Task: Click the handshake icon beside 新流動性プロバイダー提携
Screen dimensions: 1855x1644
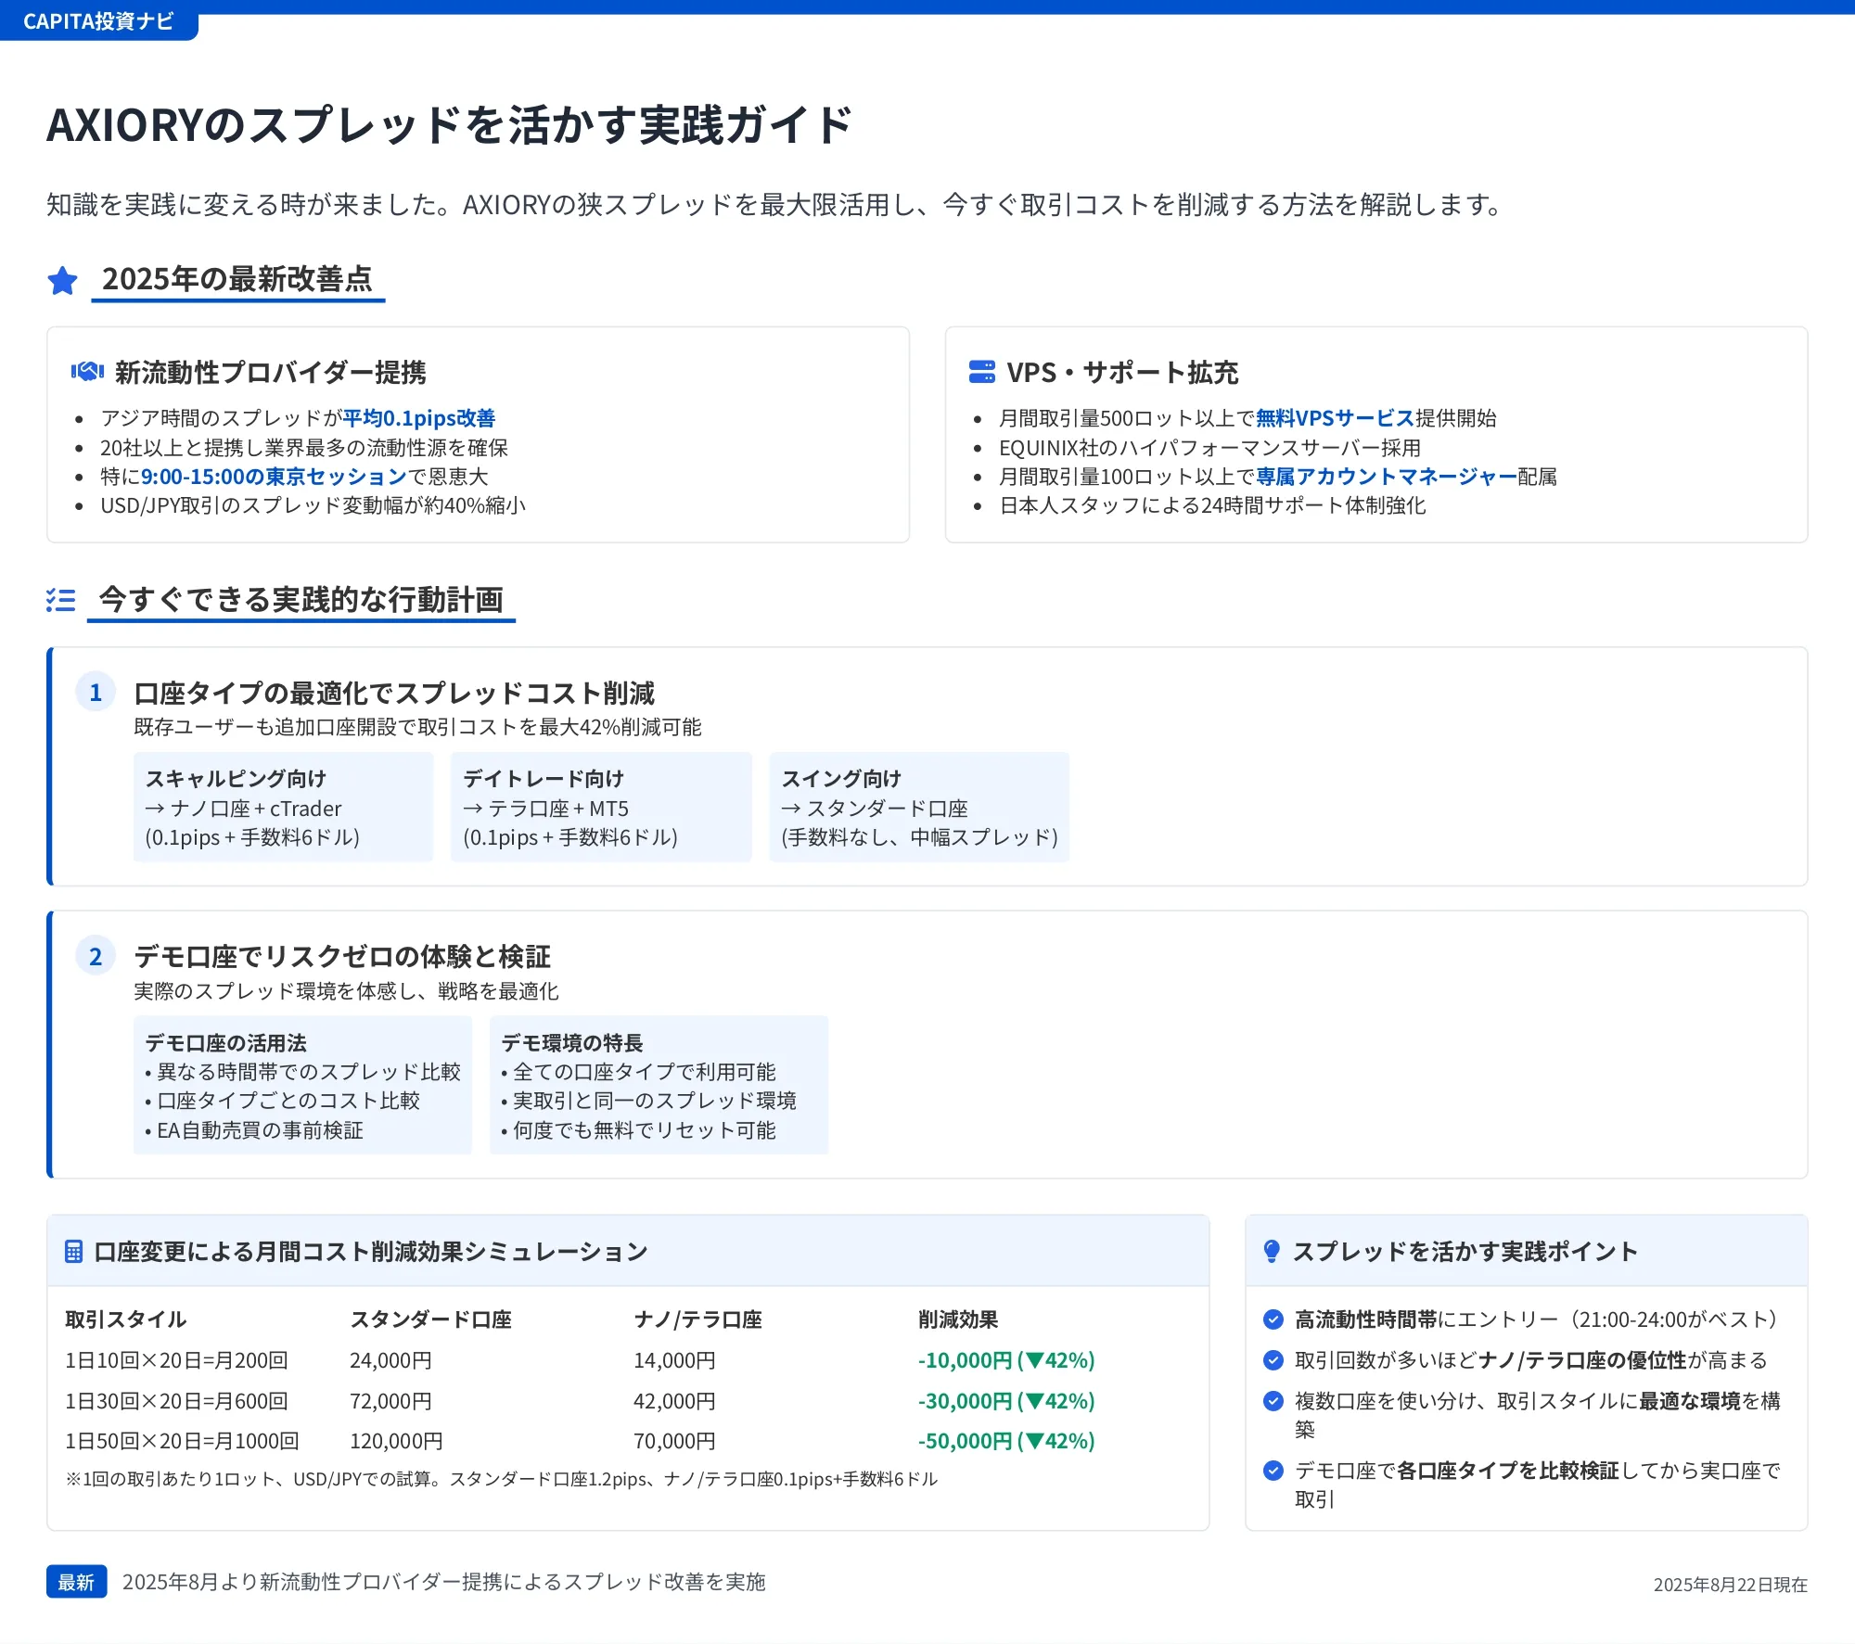Action: pyautogui.click(x=87, y=372)
